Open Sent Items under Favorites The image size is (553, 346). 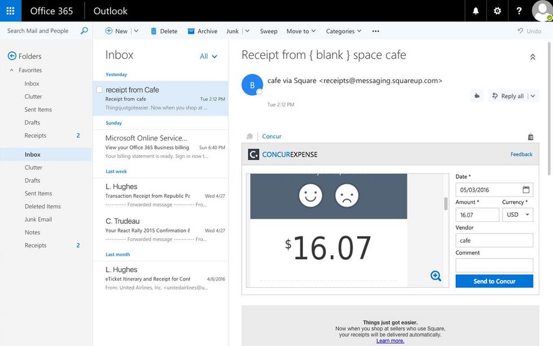tap(38, 110)
